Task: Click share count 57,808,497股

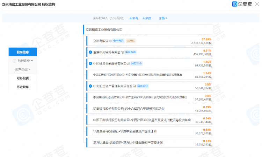Action: tap(203, 100)
